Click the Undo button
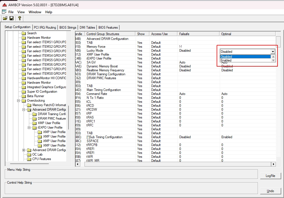 tap(271, 191)
